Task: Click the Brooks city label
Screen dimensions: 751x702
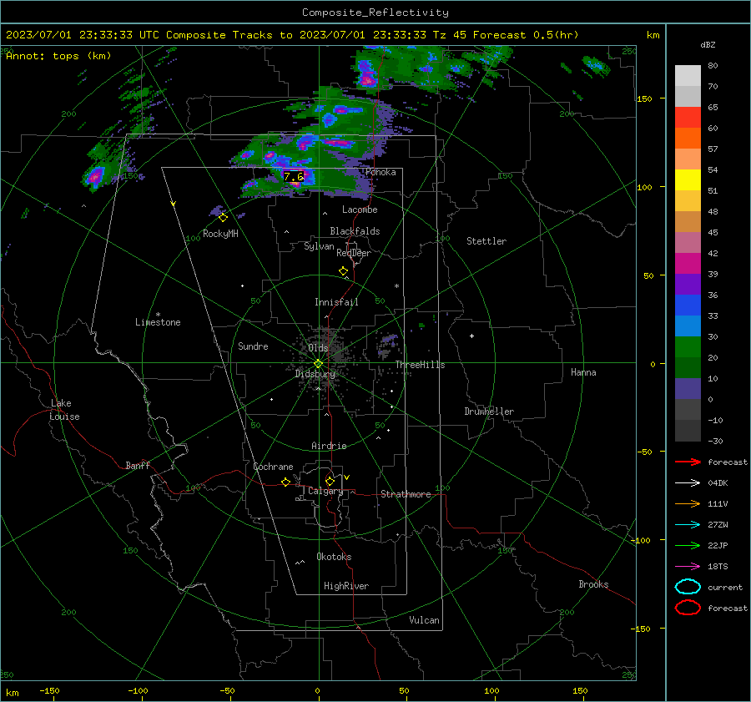Action: [593, 584]
